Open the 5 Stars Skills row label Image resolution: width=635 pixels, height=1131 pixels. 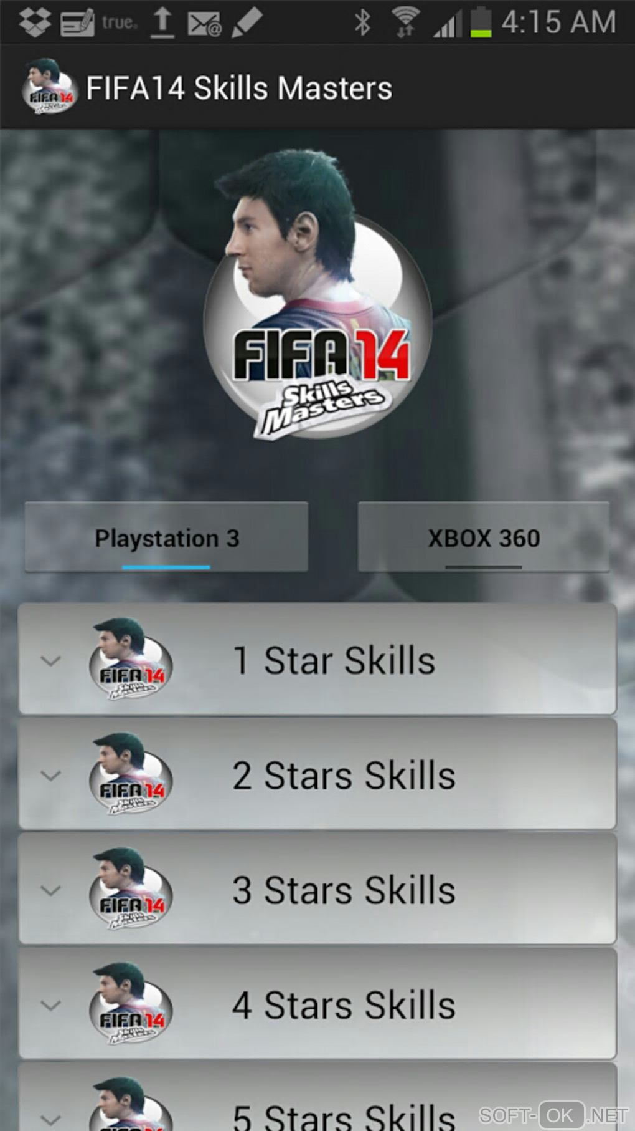point(344,1114)
